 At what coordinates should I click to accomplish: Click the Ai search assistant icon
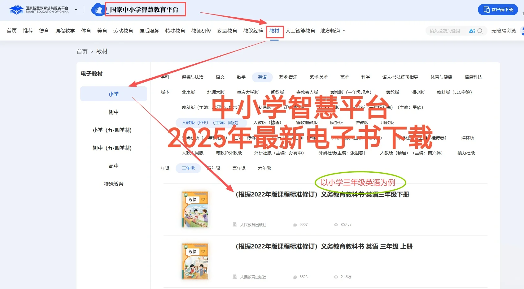472,31
